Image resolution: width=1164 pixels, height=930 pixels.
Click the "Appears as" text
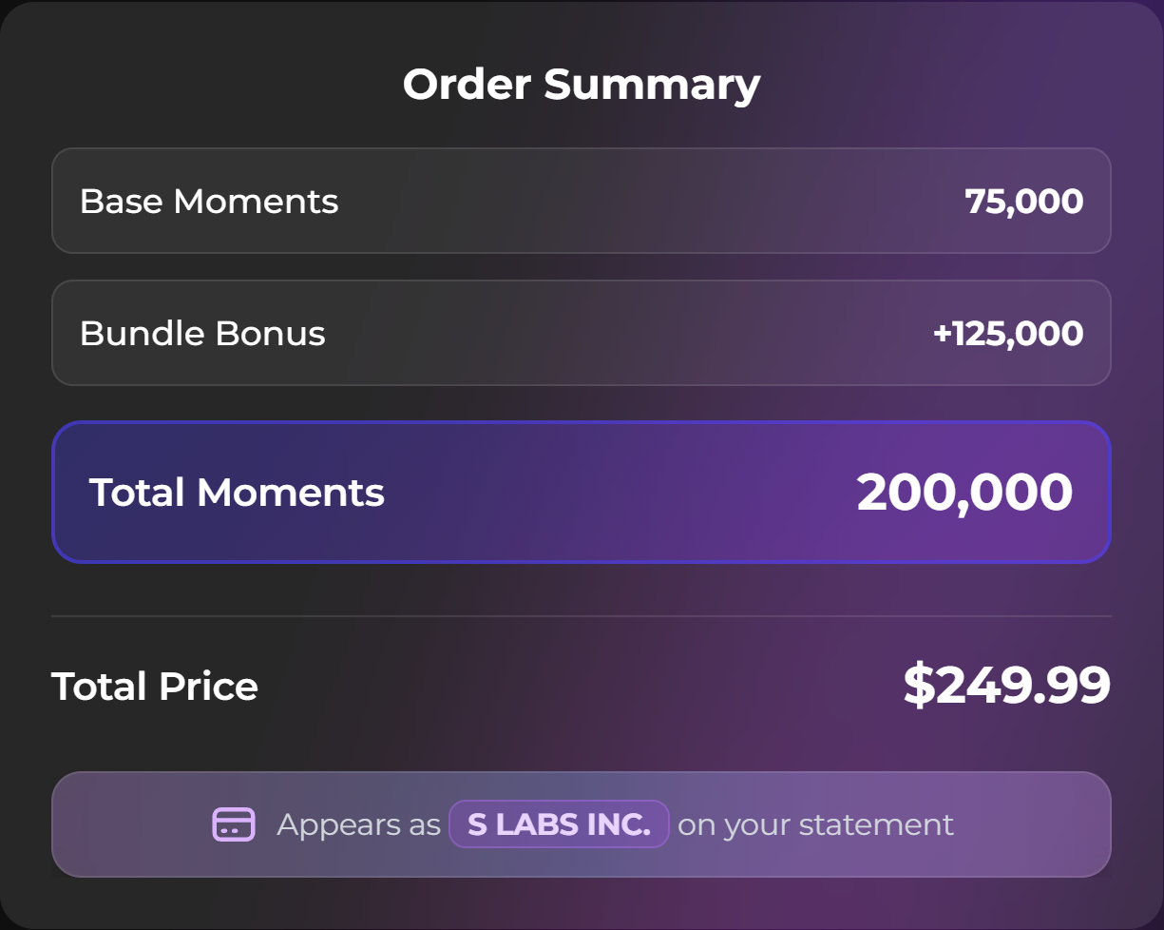pos(358,824)
